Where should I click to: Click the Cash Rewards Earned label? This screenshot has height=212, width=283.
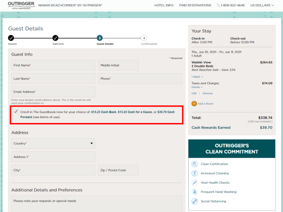(211, 128)
